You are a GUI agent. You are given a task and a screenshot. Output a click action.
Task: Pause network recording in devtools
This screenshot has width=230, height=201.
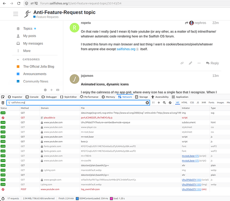click(x=153, y=103)
